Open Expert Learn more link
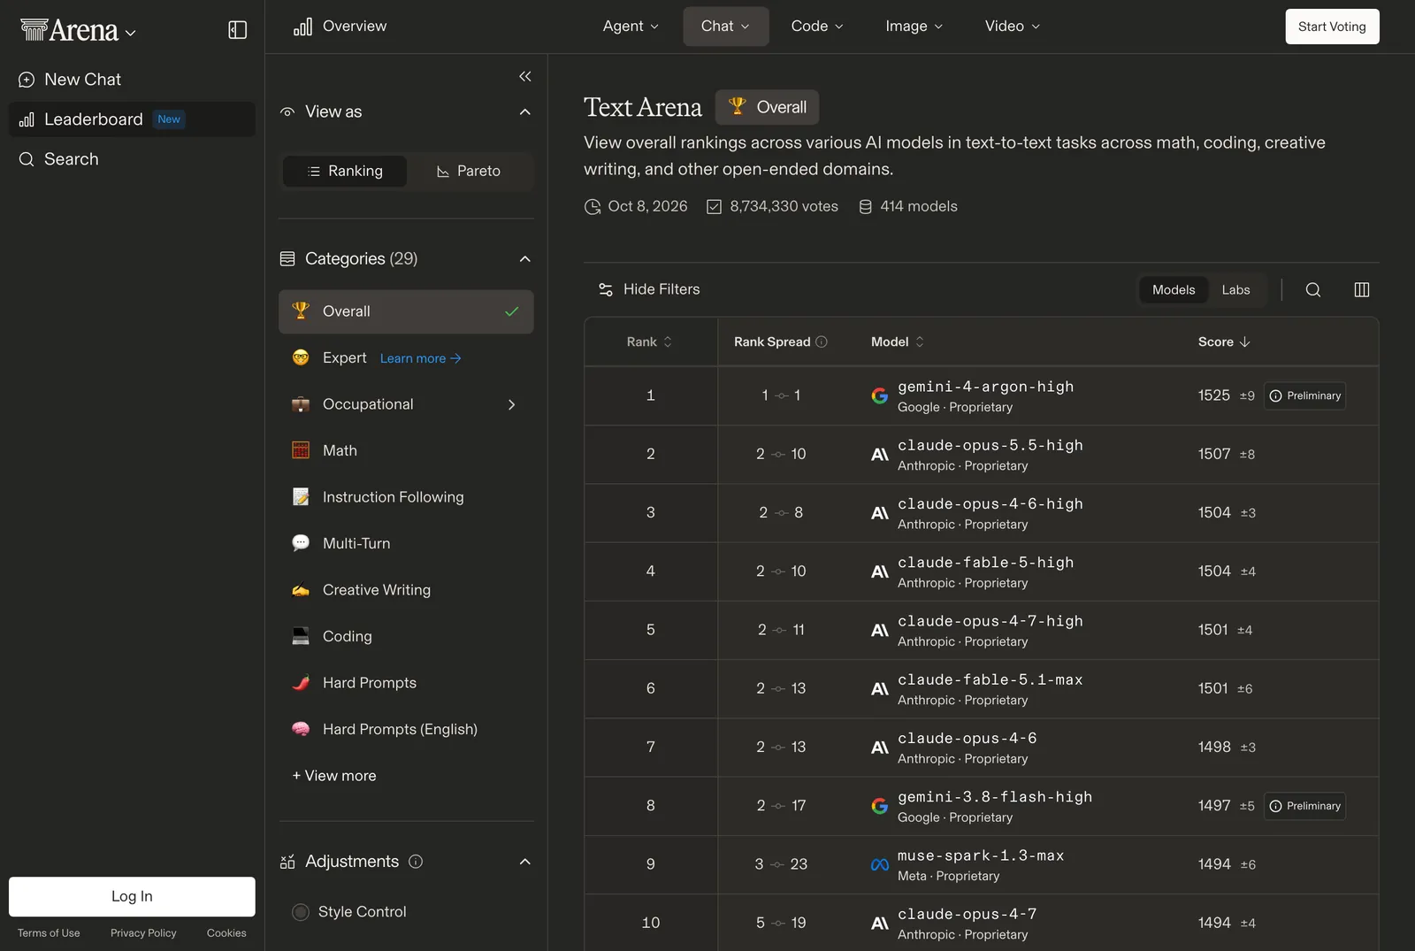Screen dimensions: 1415x951 pyautogui.click(x=421, y=358)
